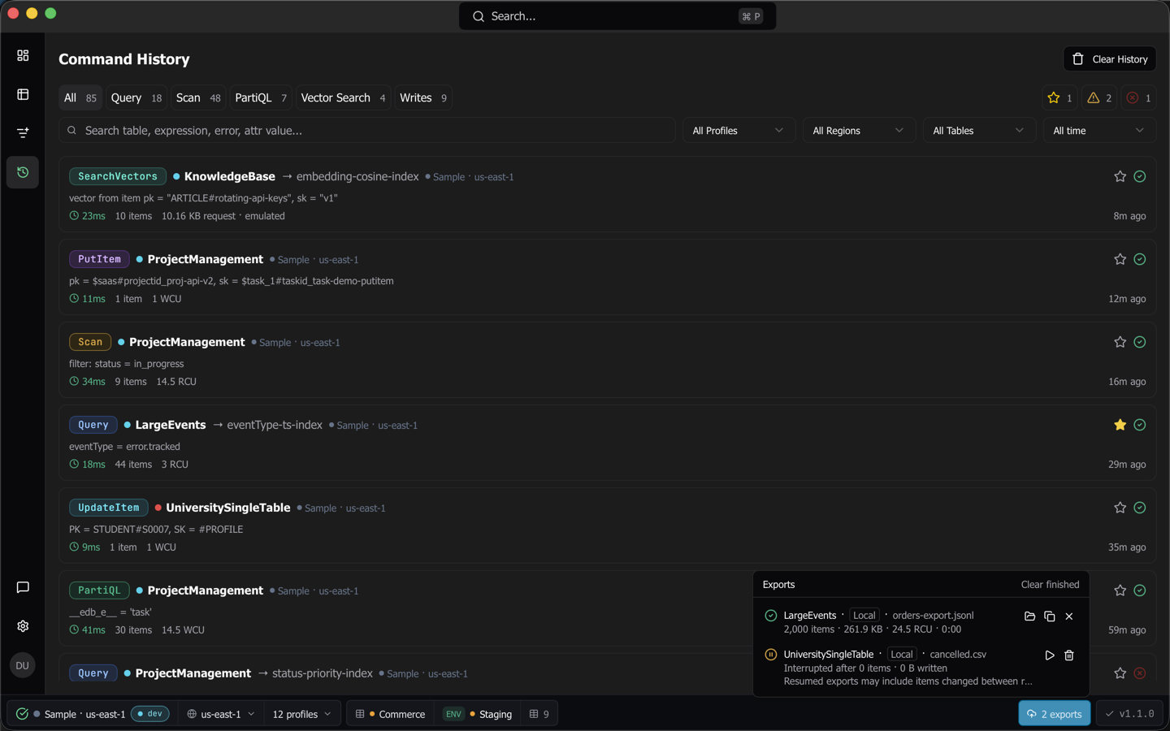
Task: Click Clear finished in Exports panel
Action: (x=1050, y=585)
